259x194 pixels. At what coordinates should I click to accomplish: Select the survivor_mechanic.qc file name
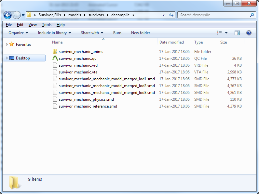click(77, 58)
